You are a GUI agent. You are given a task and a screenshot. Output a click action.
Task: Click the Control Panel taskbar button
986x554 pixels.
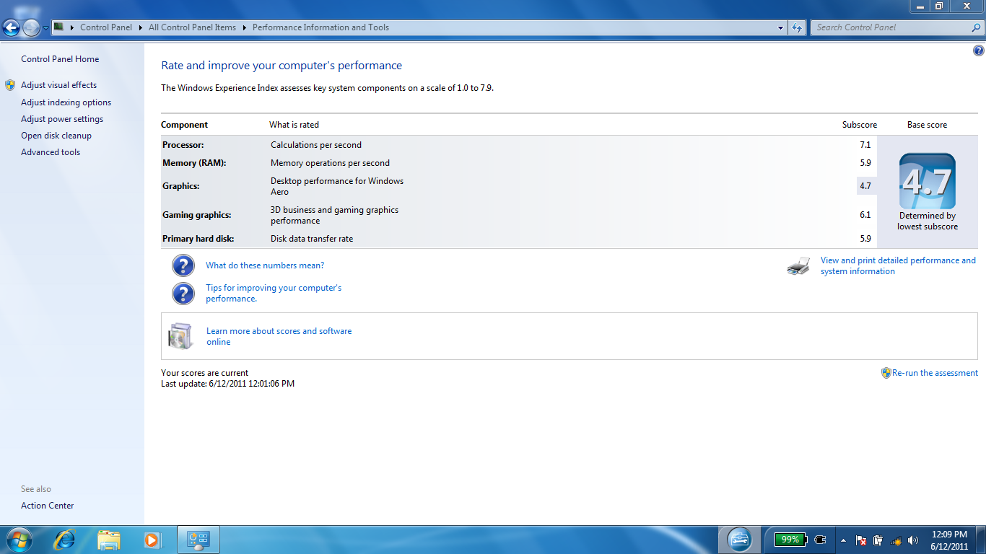click(198, 540)
